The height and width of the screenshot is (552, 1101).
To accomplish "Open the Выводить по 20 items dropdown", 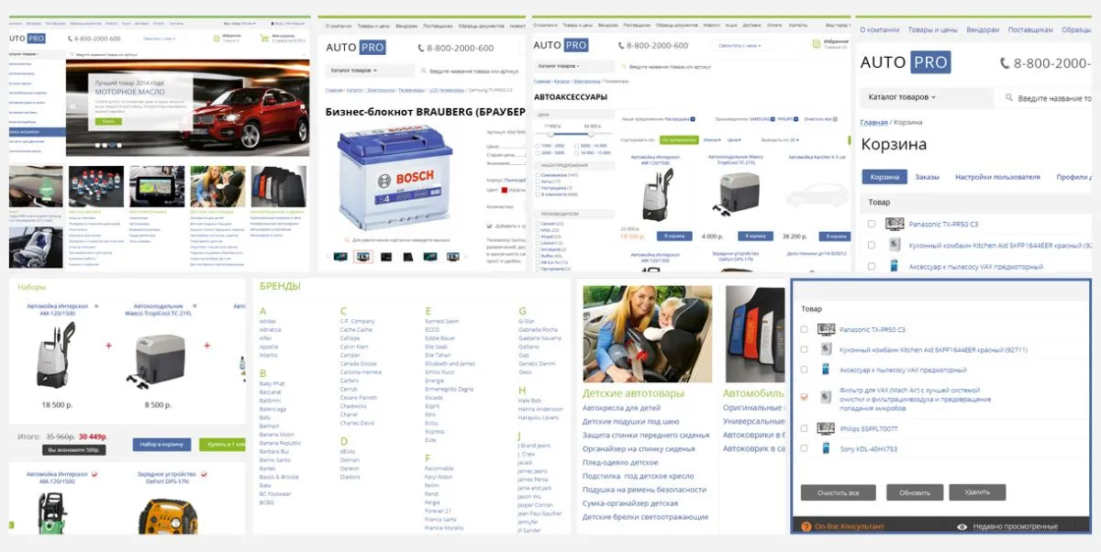I will 780,140.
